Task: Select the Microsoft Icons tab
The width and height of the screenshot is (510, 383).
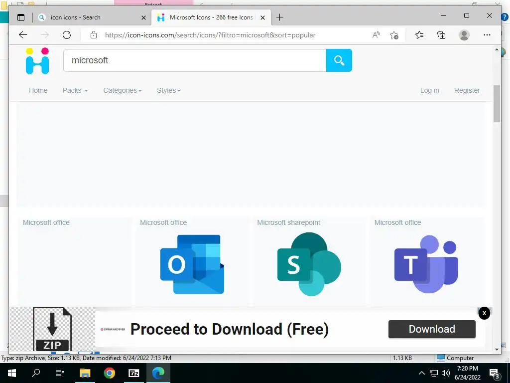Action: [211, 17]
